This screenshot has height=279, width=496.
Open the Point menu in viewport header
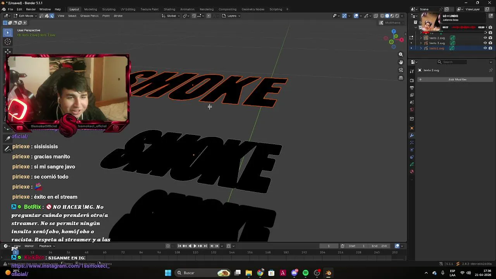coord(106,16)
